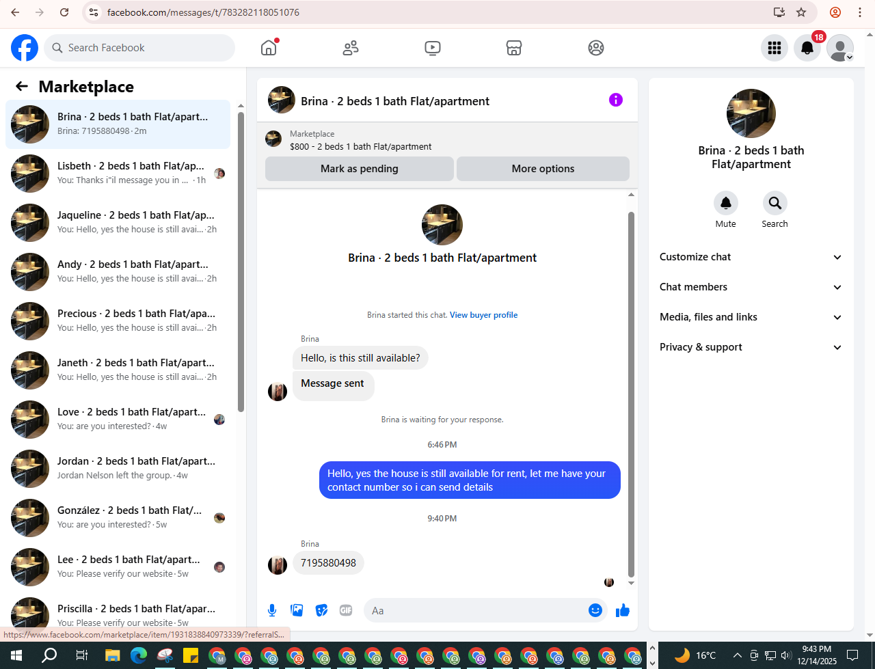This screenshot has height=669, width=875.
Task: Reload the page in the browser
Action: click(x=64, y=12)
